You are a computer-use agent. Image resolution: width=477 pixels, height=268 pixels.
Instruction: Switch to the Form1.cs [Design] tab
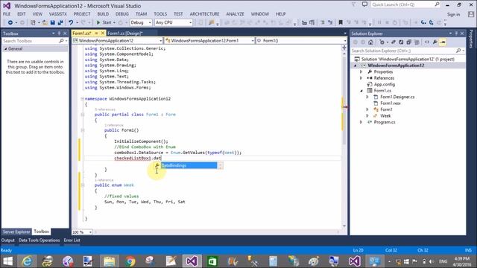click(x=125, y=33)
